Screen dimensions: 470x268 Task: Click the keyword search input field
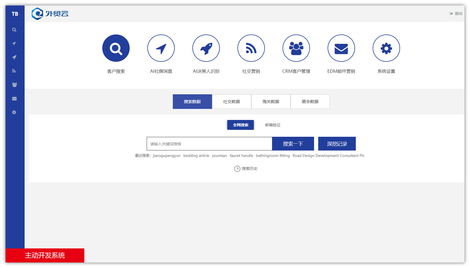click(x=209, y=143)
